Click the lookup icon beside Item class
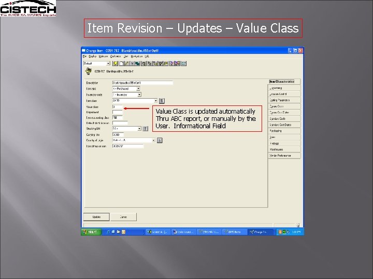The height and width of the screenshot is (279, 373). click(162, 101)
